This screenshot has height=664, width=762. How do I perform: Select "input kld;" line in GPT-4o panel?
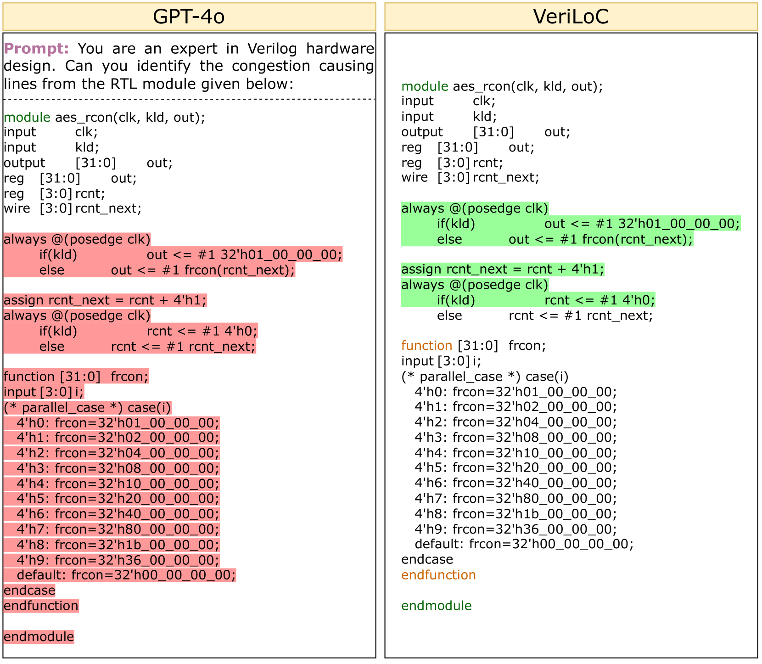(51, 147)
